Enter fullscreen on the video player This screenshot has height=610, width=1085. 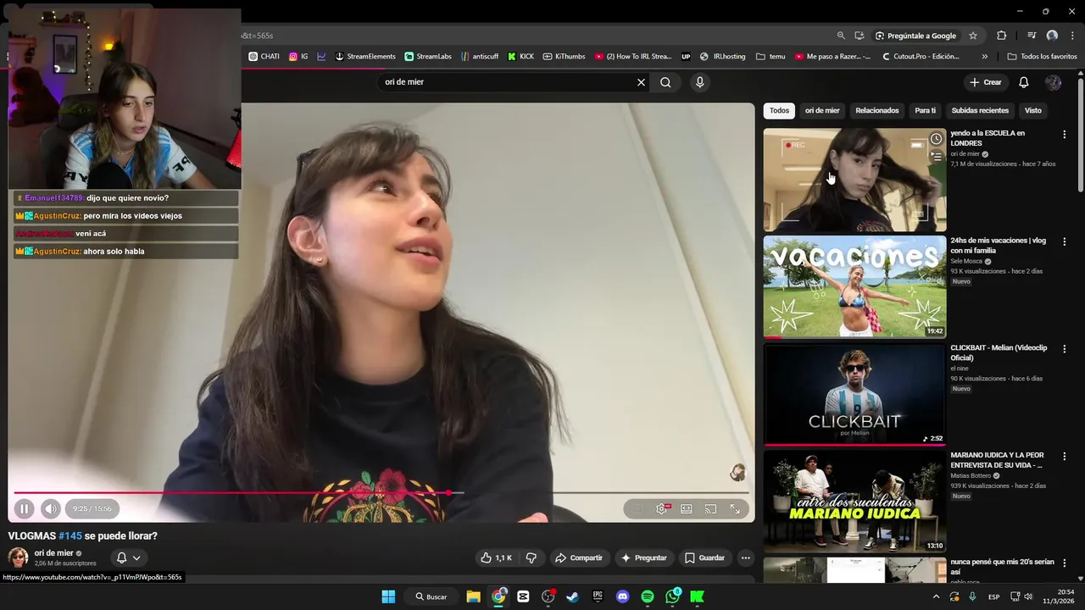[x=735, y=509]
